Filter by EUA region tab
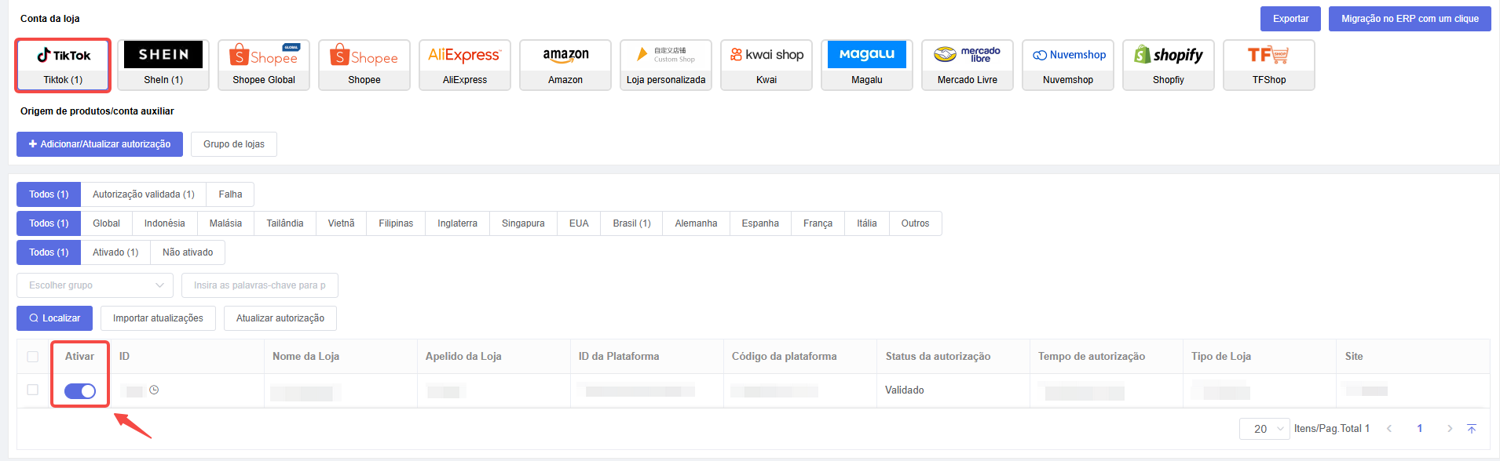The image size is (1500, 461). pyautogui.click(x=579, y=223)
